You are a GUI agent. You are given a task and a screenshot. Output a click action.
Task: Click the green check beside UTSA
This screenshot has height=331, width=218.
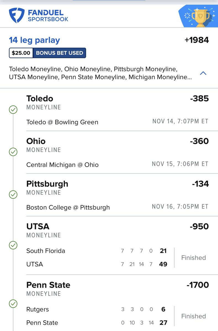13,245
